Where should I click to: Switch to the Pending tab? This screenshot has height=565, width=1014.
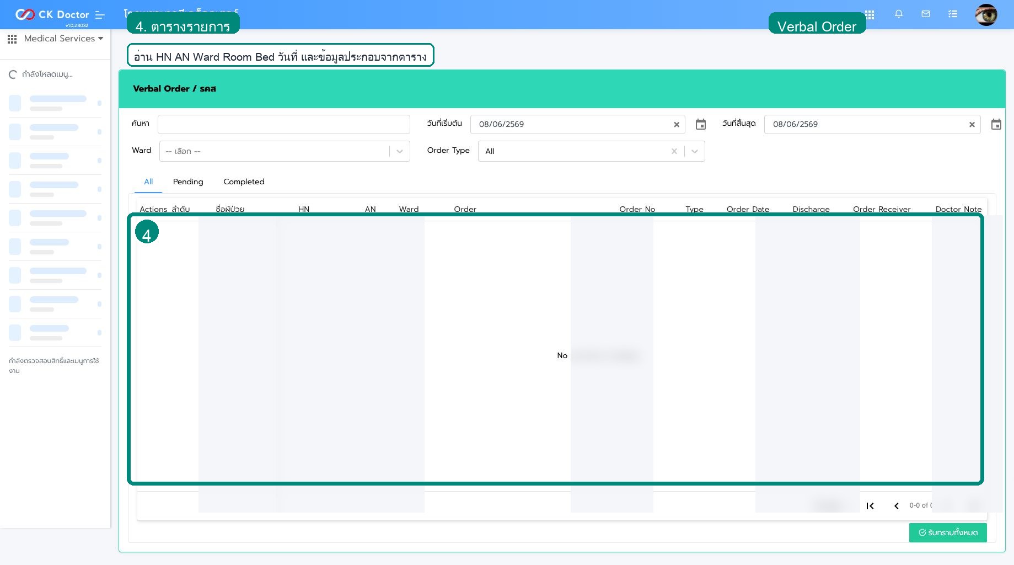tap(188, 182)
